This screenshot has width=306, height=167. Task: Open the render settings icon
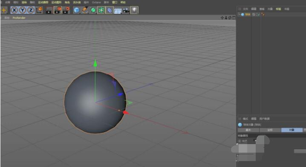point(66,10)
